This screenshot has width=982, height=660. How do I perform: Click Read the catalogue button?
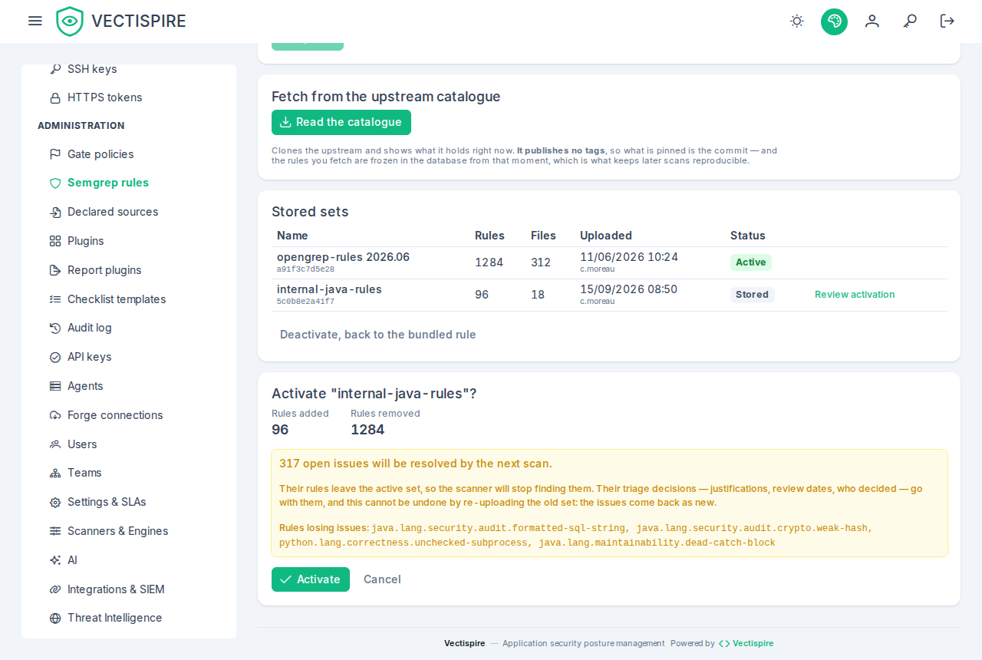point(341,122)
